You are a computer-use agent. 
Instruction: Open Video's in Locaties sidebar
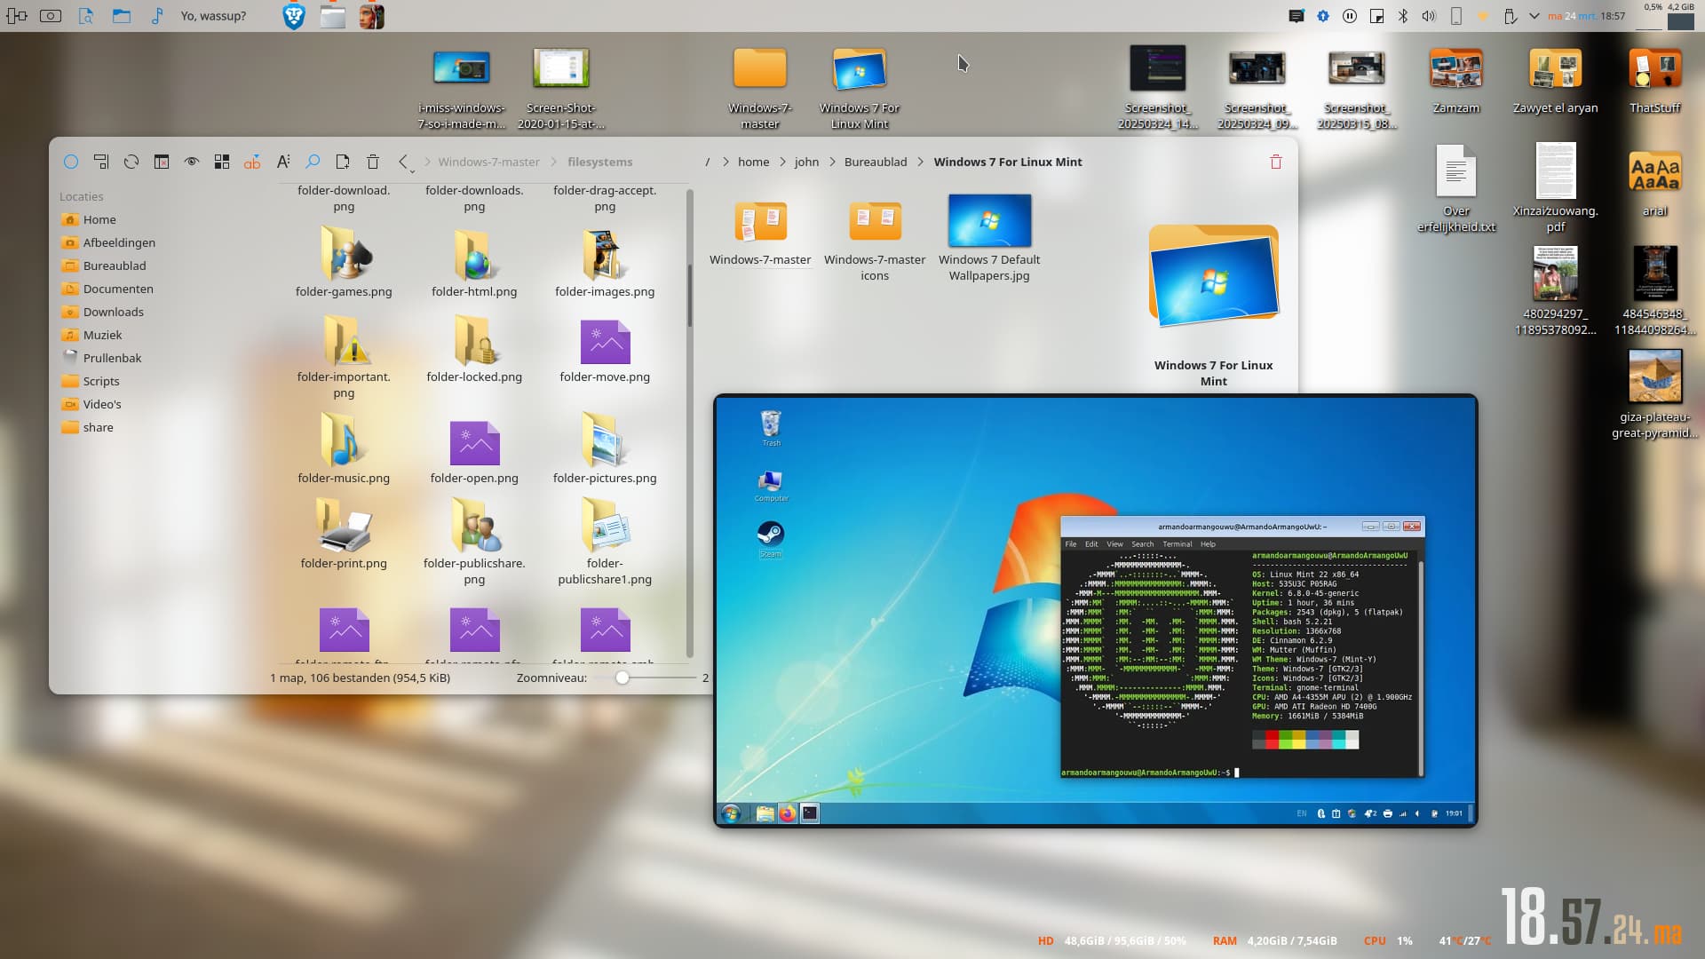tap(102, 404)
